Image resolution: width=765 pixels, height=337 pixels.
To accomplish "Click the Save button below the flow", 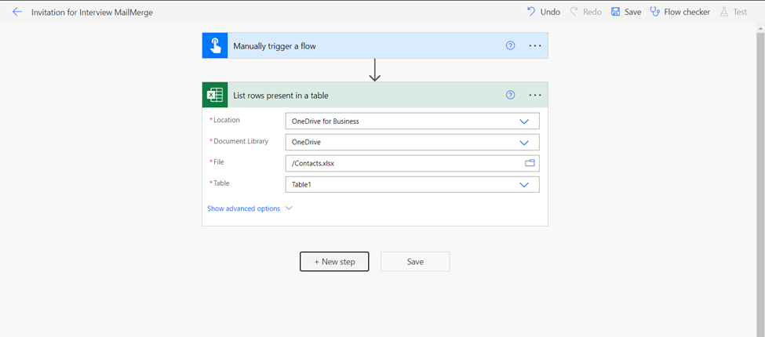I will point(415,262).
